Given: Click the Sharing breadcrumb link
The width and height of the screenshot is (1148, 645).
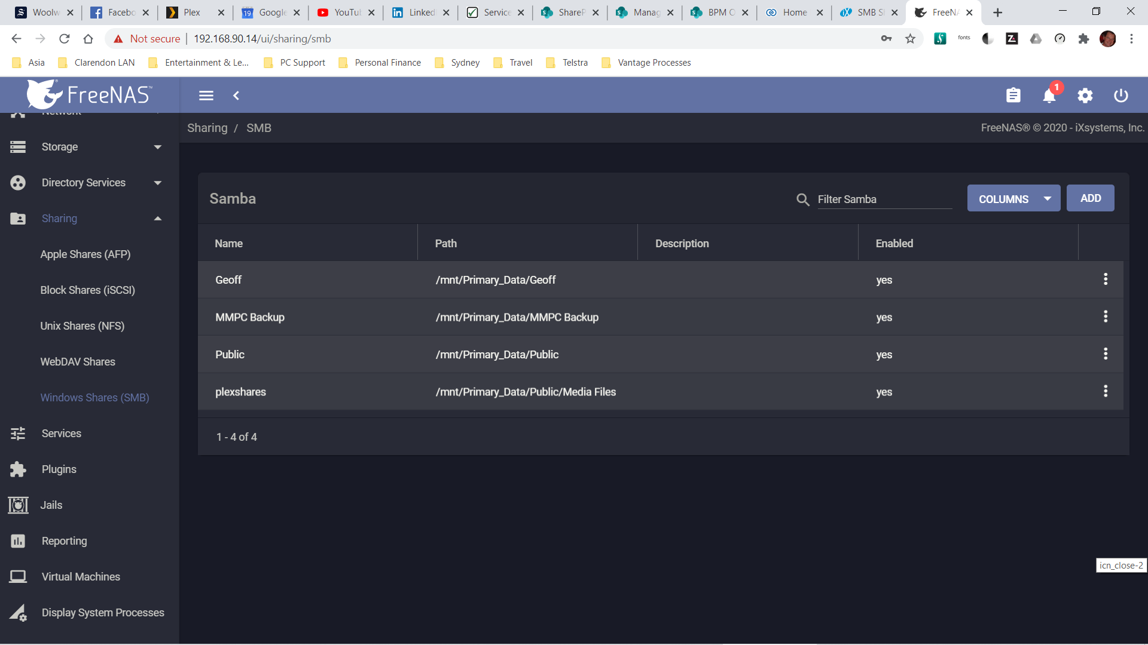Looking at the screenshot, I should [x=207, y=128].
